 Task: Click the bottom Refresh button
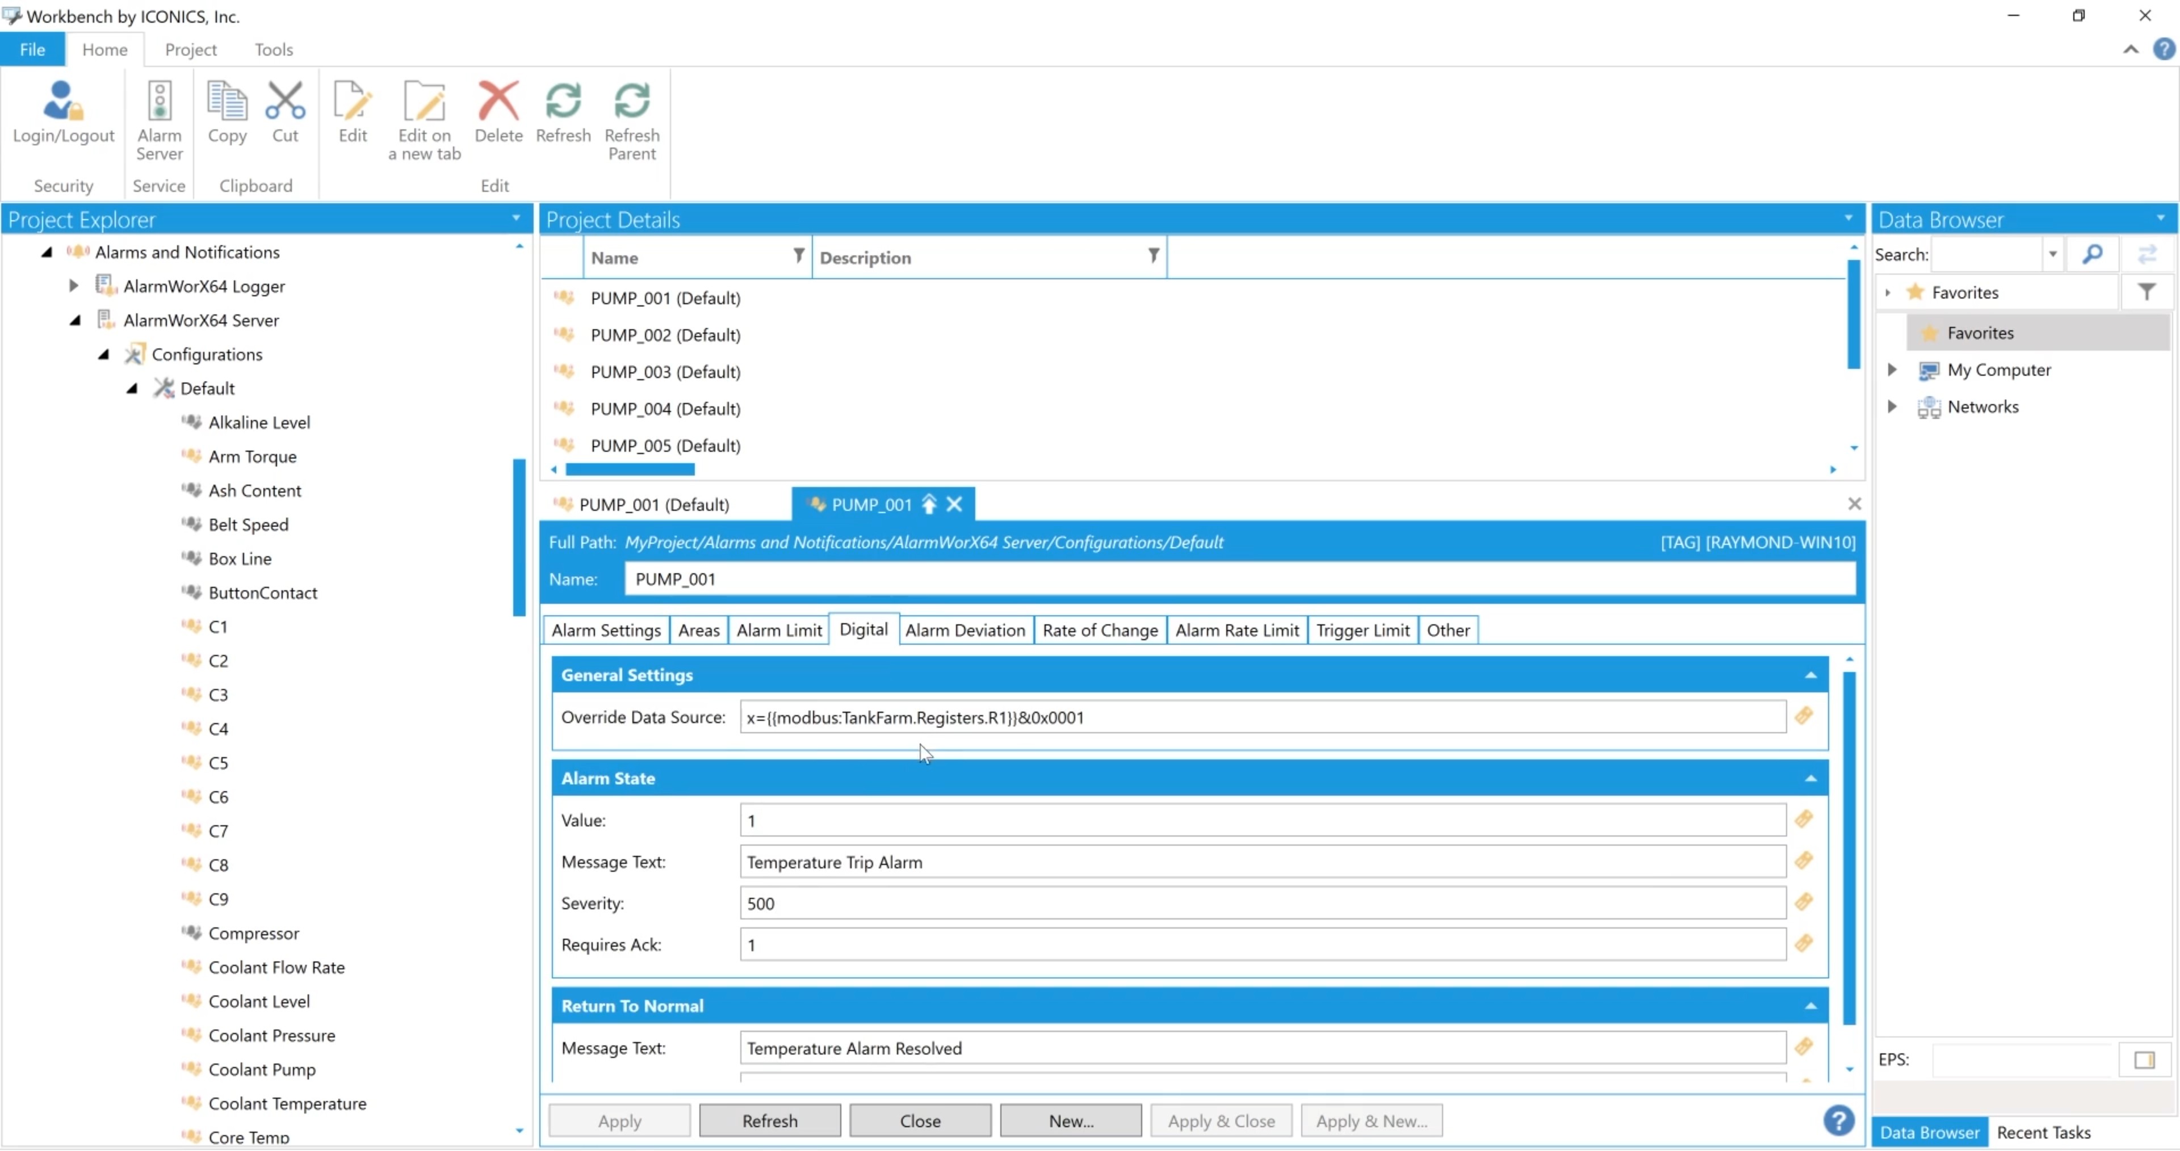click(x=769, y=1121)
